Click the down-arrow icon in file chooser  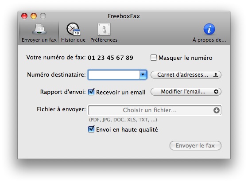point(217,110)
